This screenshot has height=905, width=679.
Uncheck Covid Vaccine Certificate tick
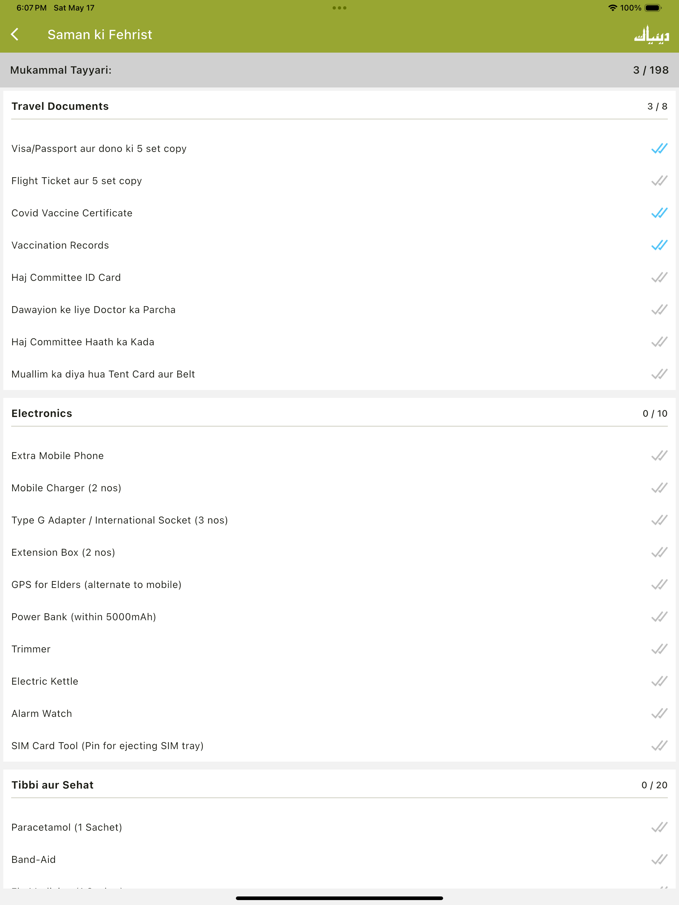pos(659,213)
